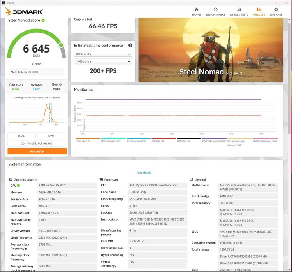Screen dimensions: 292x272
Task: Click the SAVE button
Action: click(51, 136)
